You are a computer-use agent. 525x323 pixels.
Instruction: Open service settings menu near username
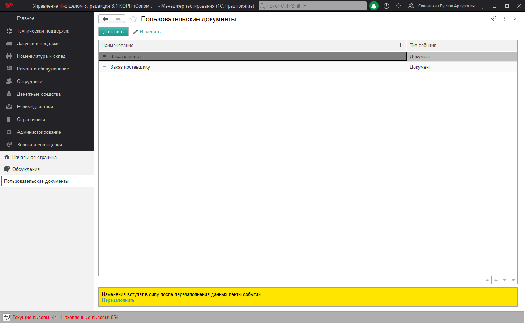click(x=482, y=6)
